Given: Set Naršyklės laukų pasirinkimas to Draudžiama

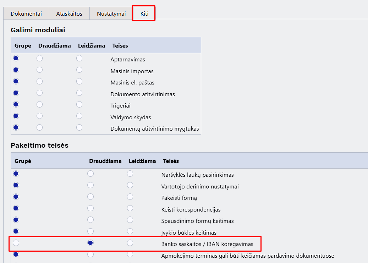Looking at the screenshot, I should tap(90, 174).
